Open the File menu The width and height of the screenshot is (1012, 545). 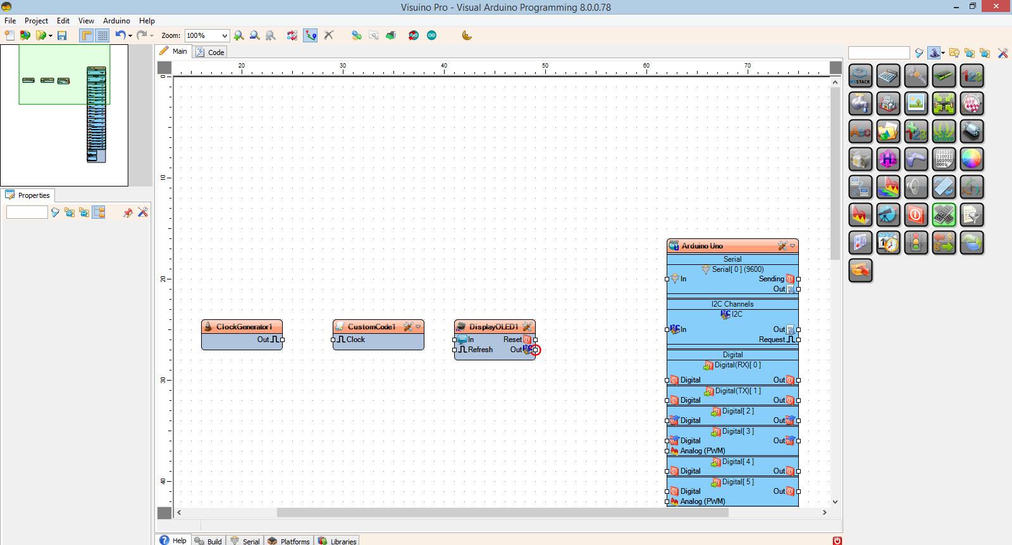tap(10, 21)
